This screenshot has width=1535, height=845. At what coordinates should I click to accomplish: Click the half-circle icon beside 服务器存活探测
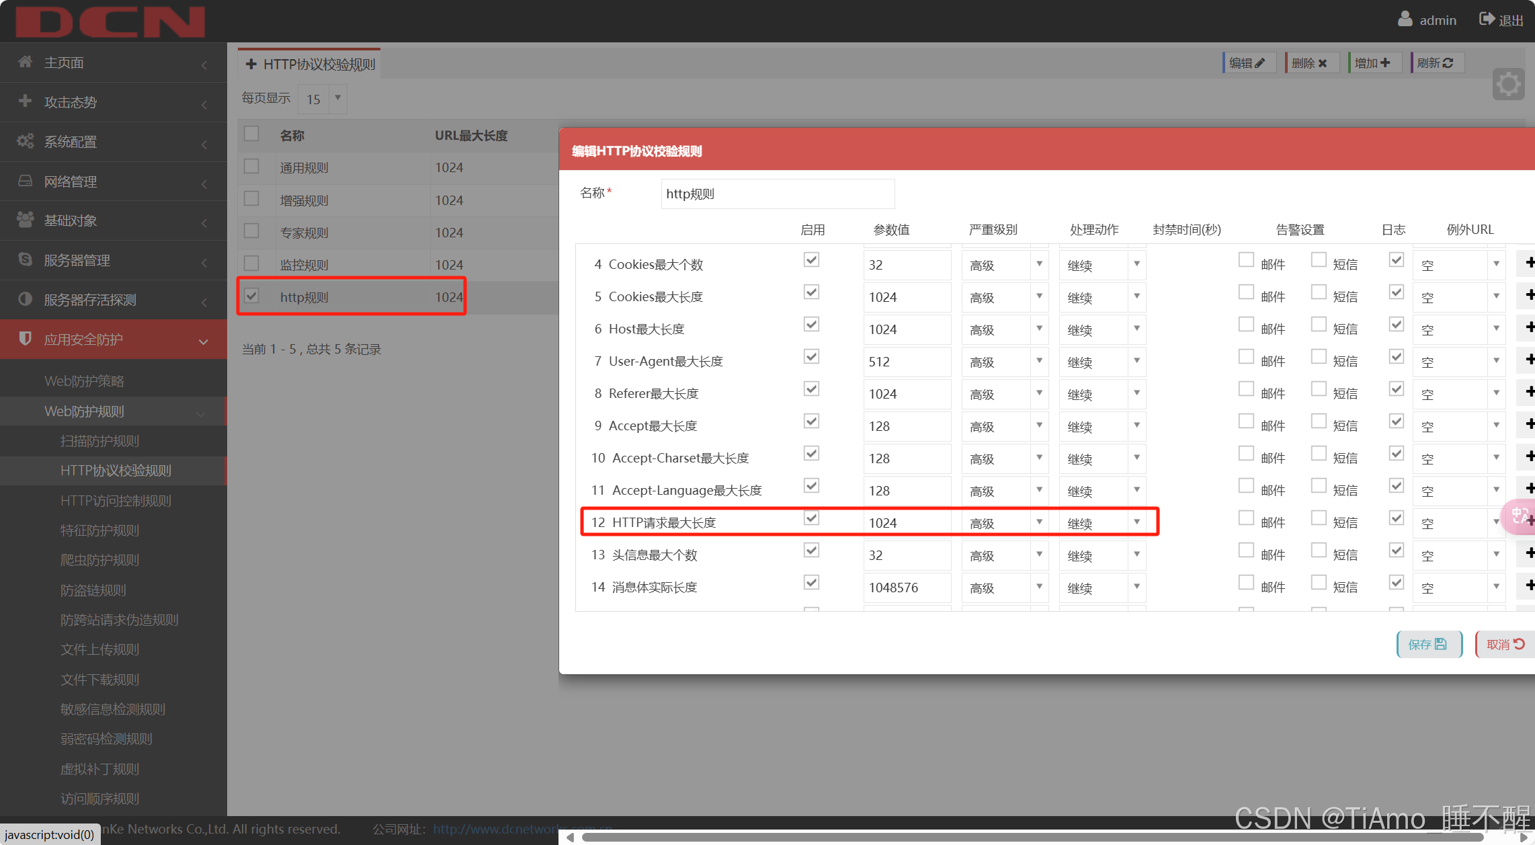pos(25,298)
